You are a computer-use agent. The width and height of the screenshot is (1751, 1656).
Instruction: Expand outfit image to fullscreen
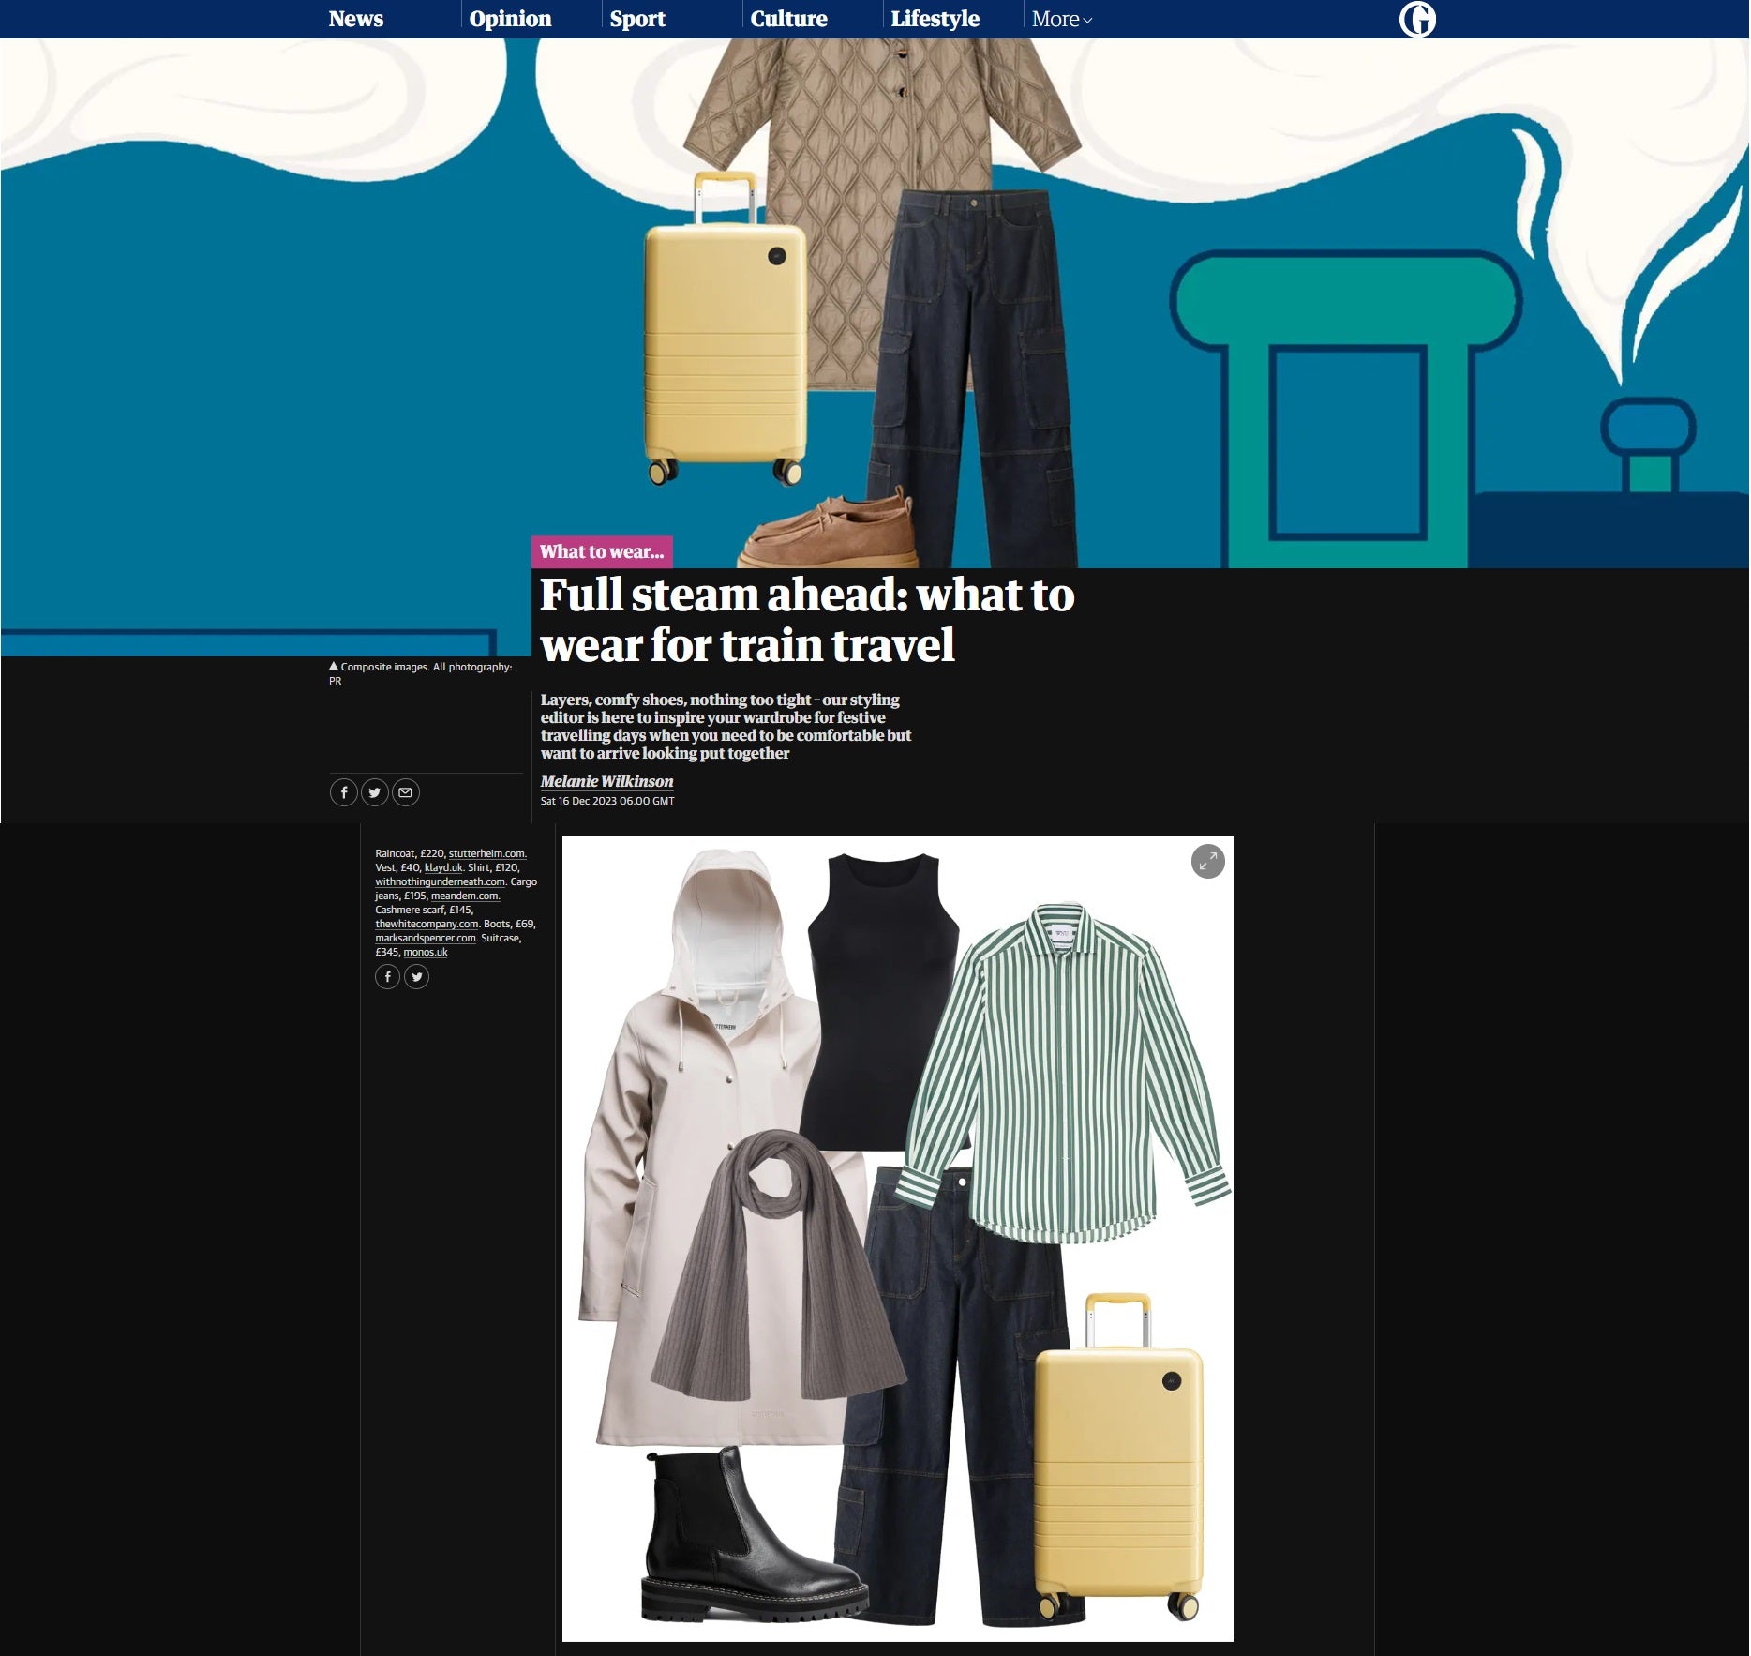click(1207, 861)
